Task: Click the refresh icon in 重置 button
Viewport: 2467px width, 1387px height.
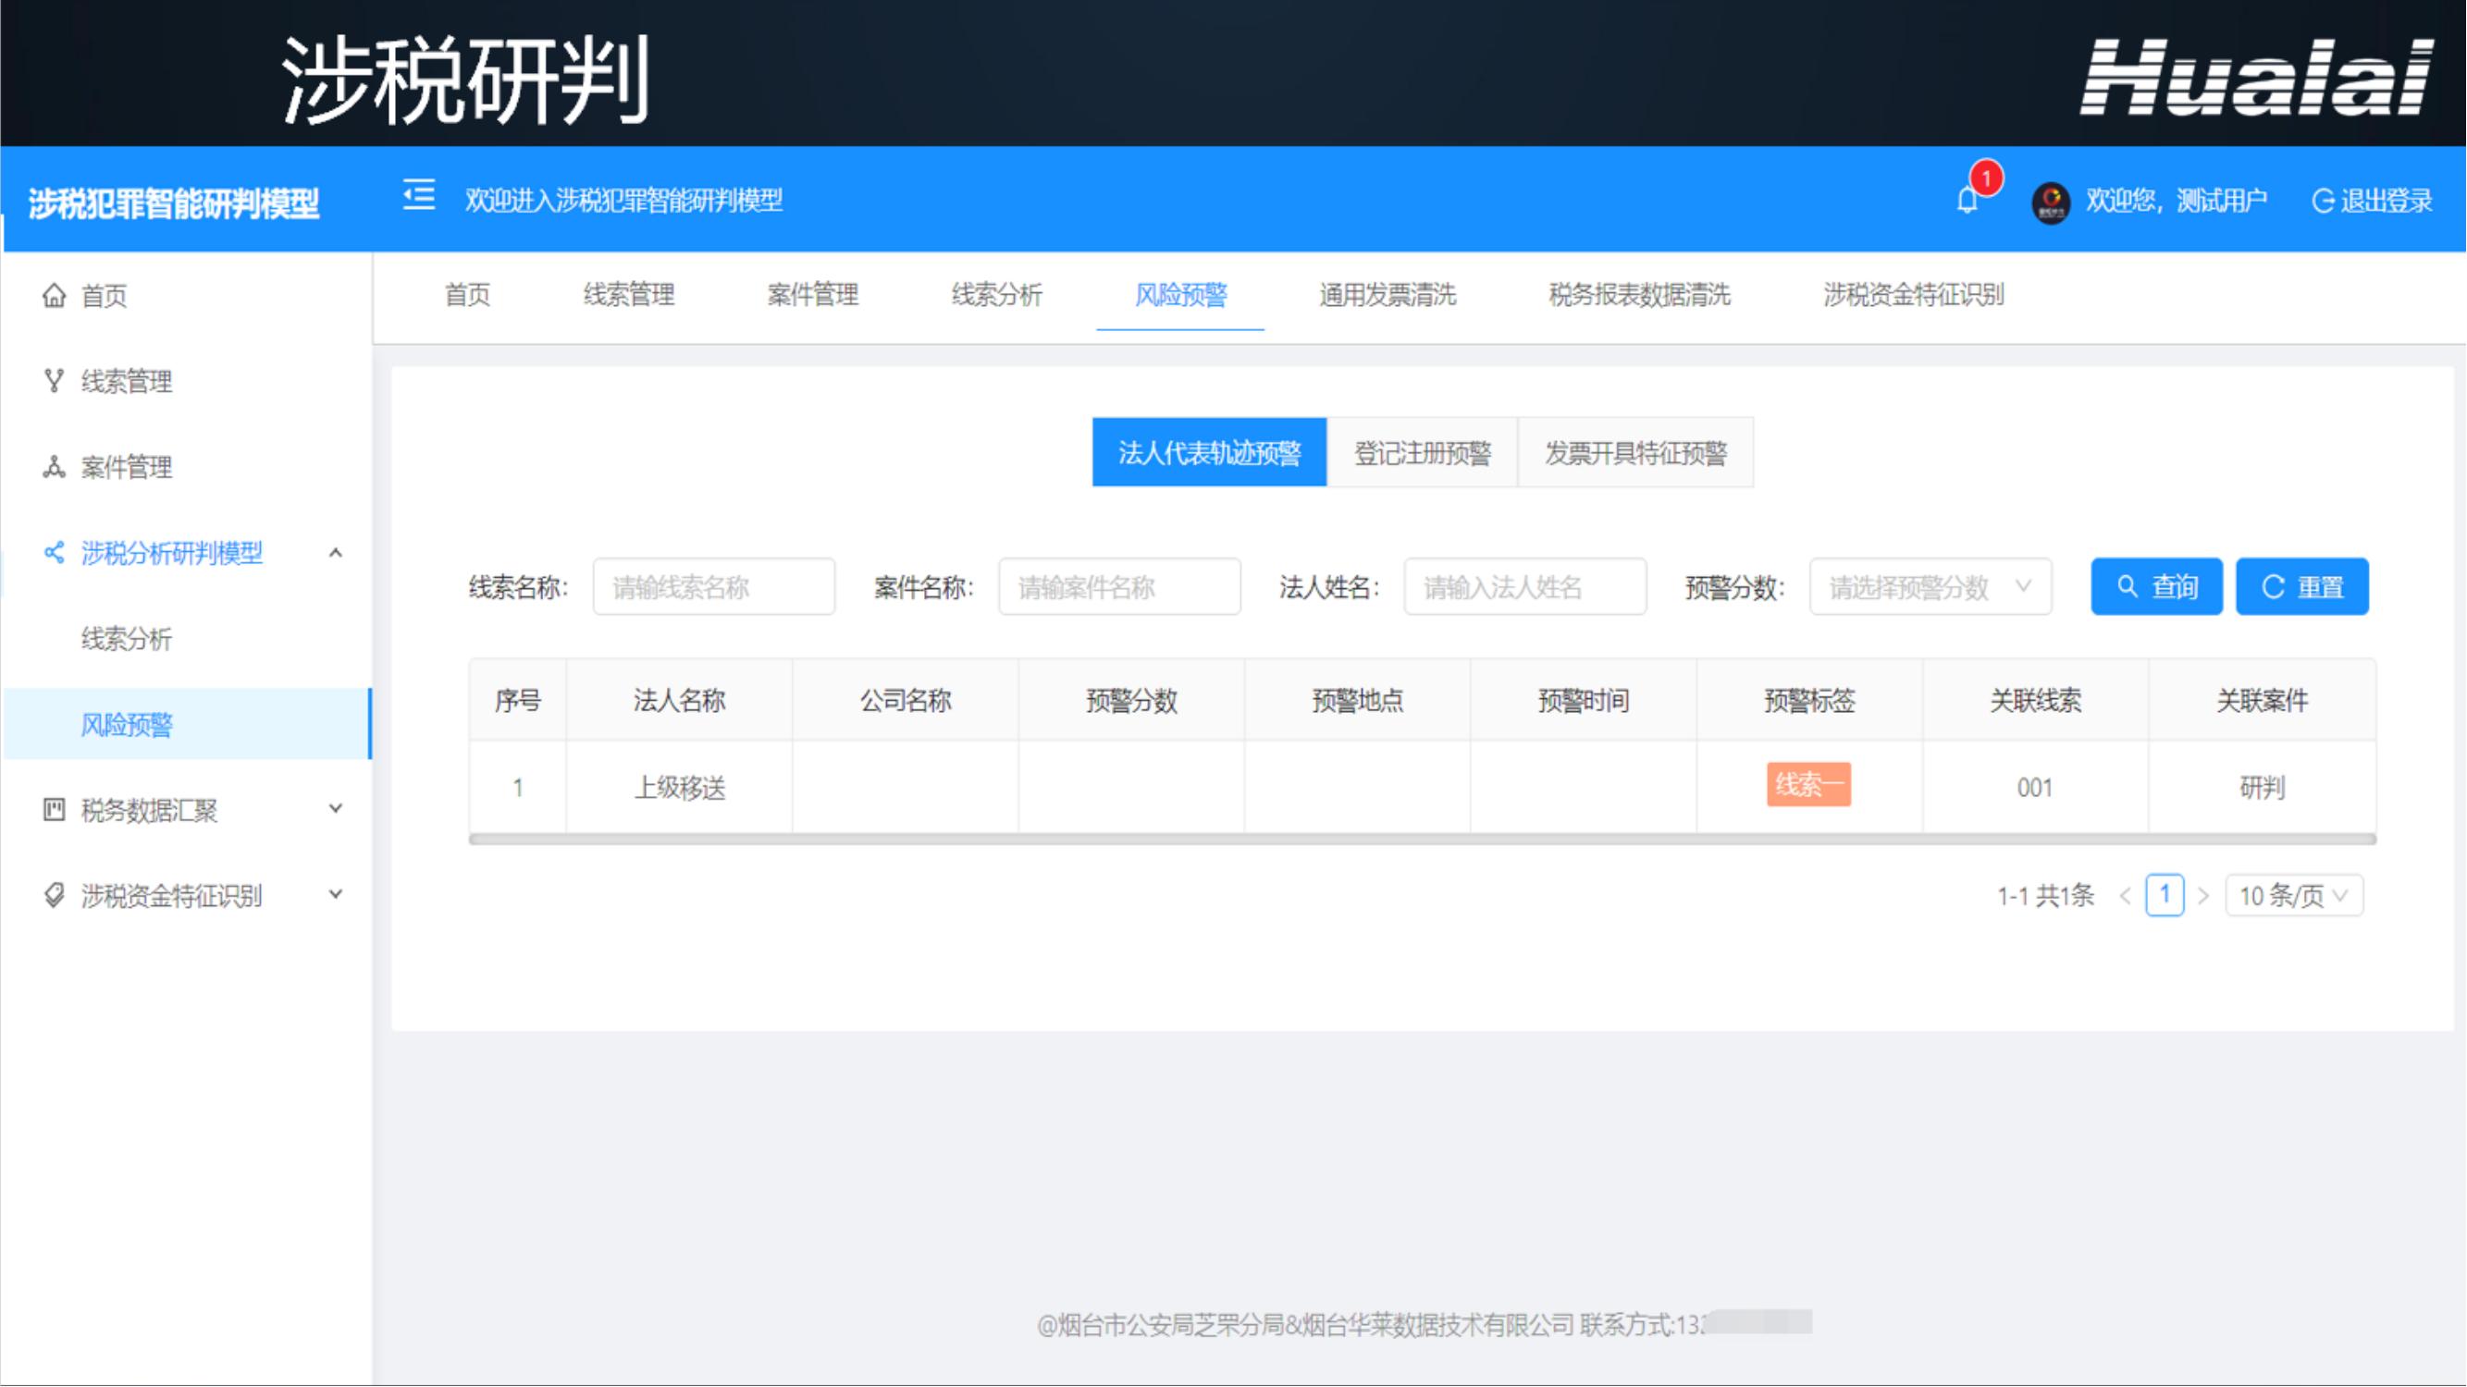Action: point(2273,586)
